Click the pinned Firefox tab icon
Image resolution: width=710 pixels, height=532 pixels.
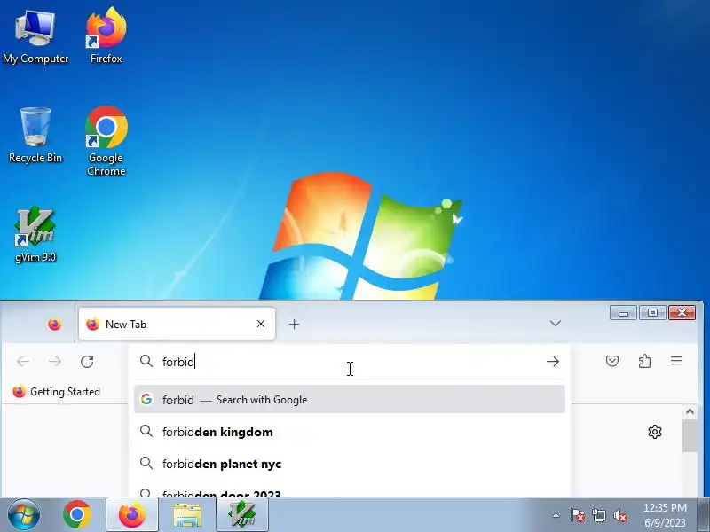(55, 325)
